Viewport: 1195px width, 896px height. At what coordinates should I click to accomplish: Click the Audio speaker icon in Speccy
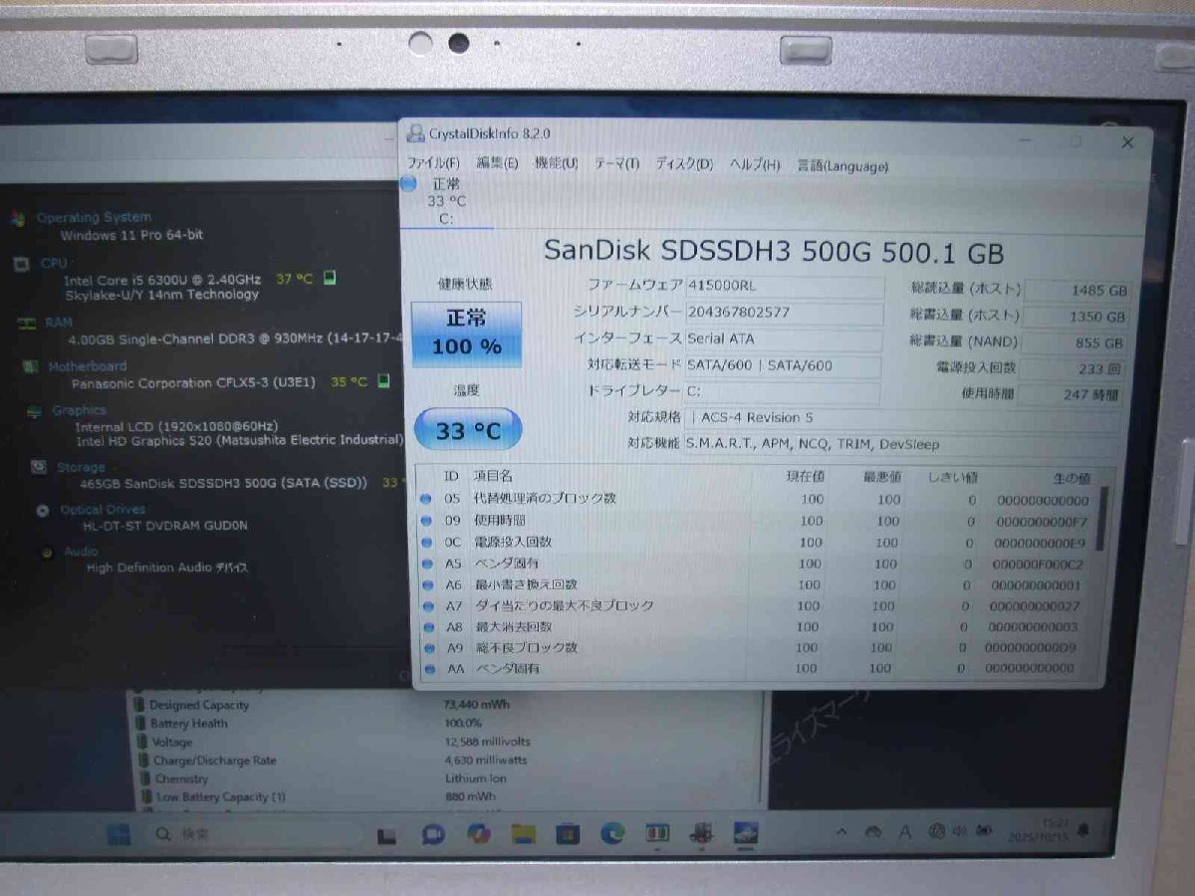click(46, 552)
